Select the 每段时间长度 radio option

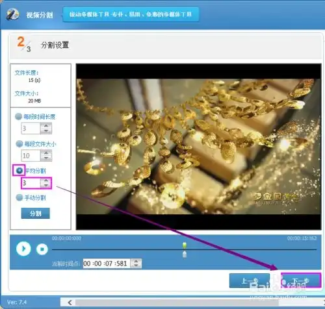coord(18,116)
